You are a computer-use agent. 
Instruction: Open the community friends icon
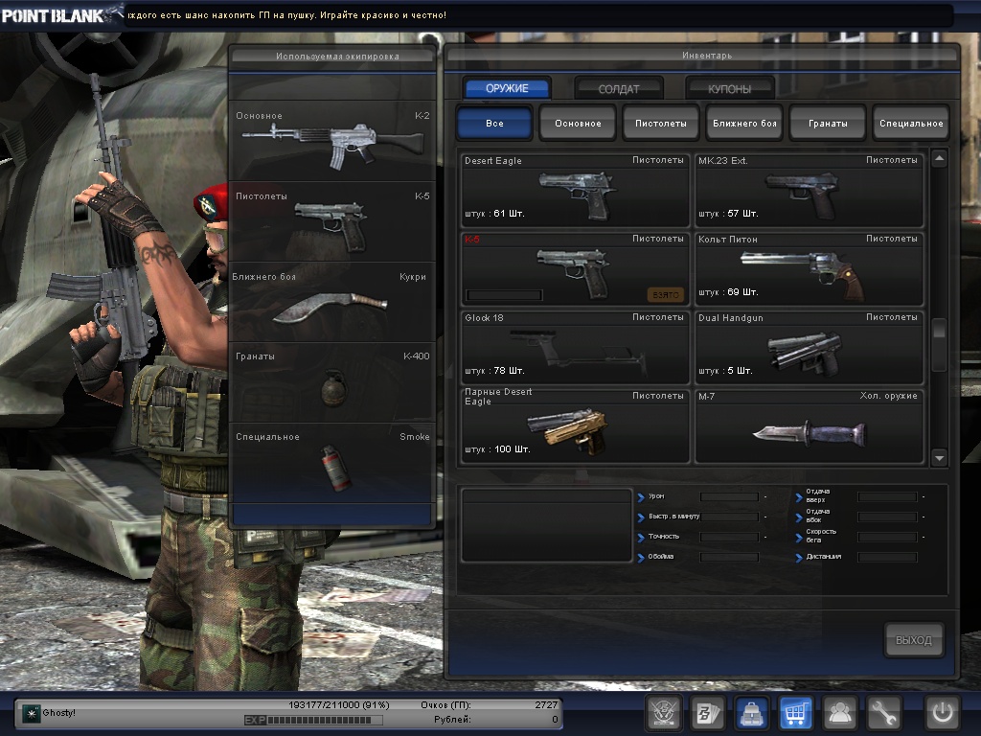coord(839,712)
